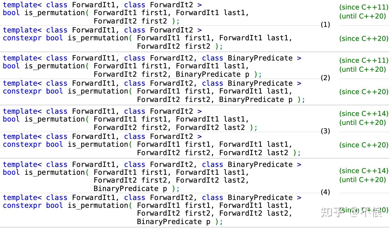
Task: Click the last line "BinaryPredicate p );" of constexpr overload (4)
Action: 180,222
